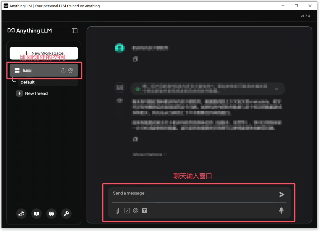Close the AnythingLLM window

point(310,6)
